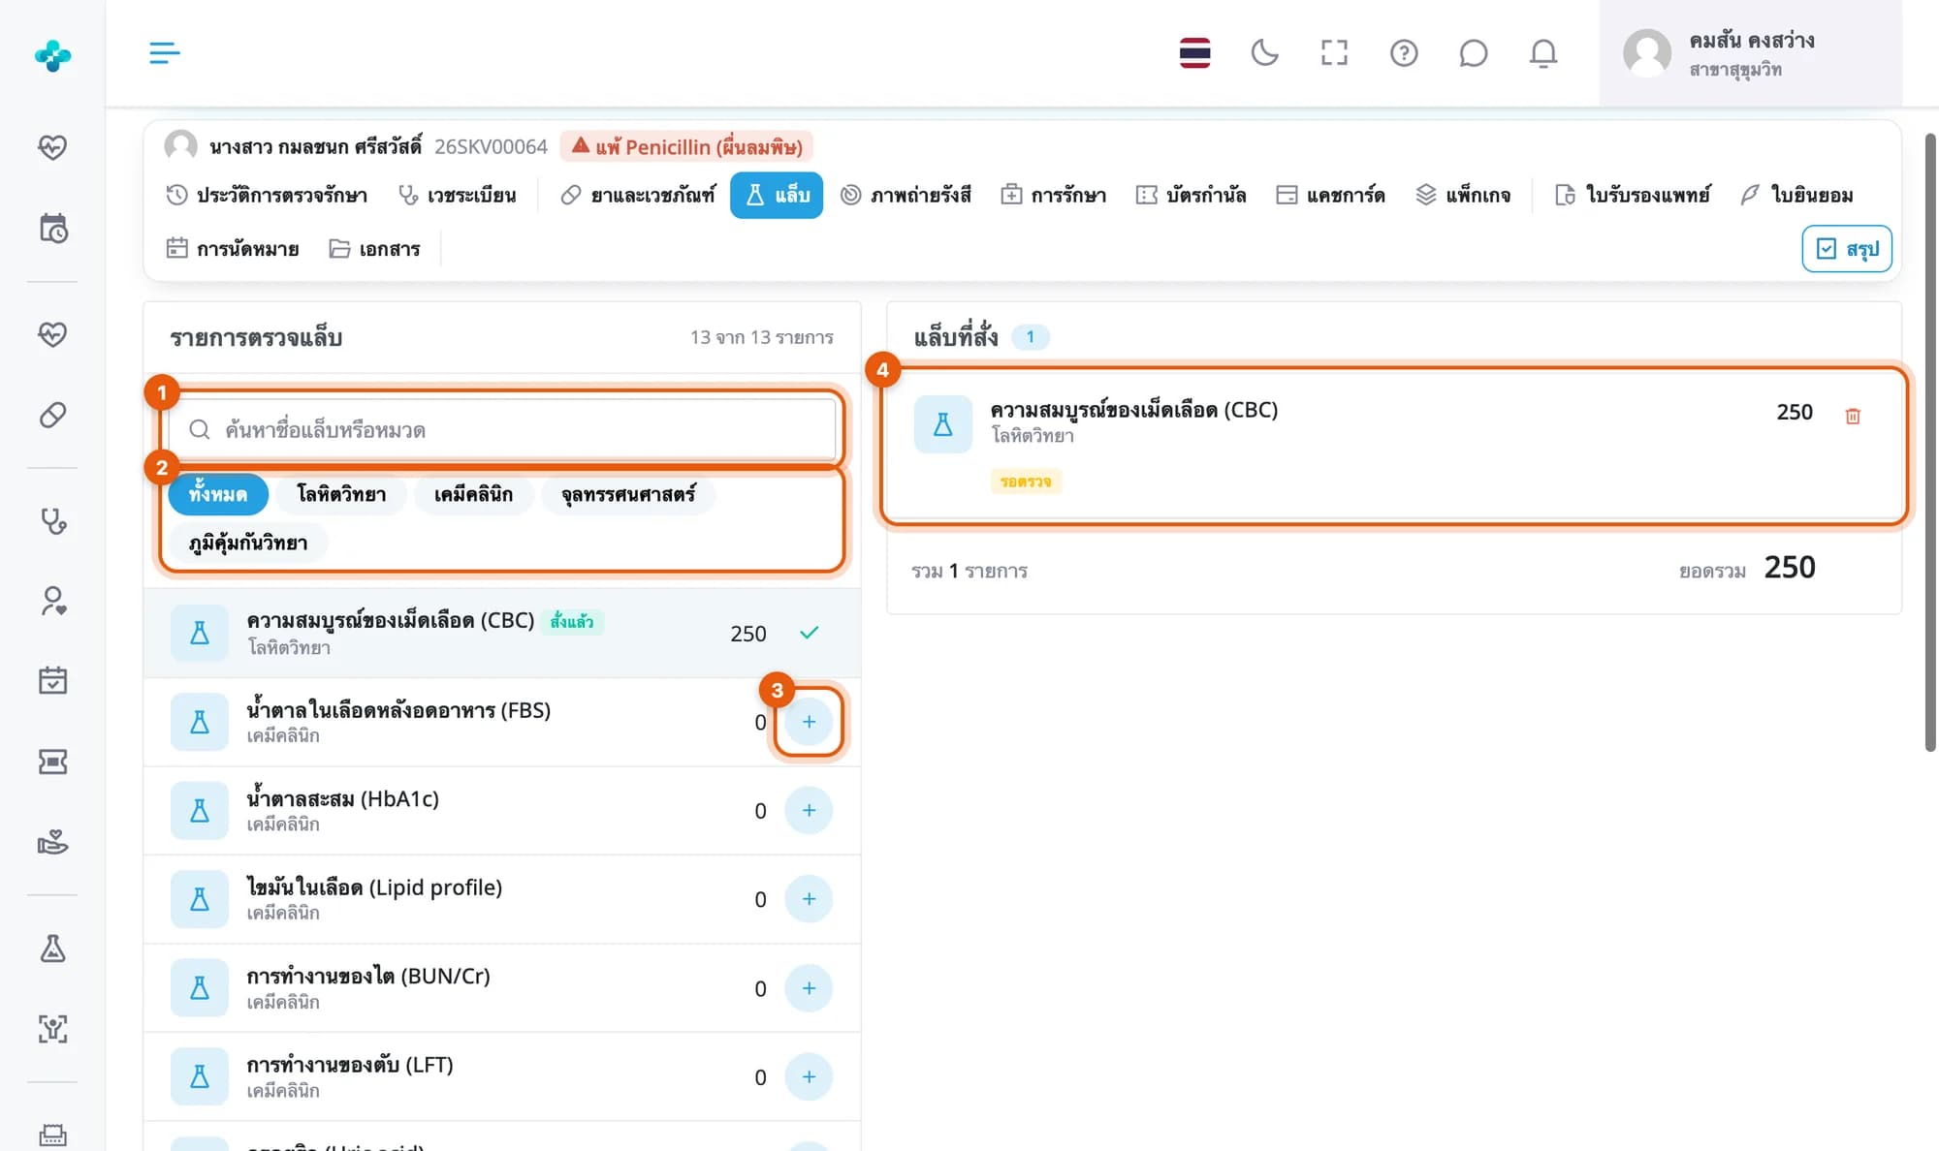Click the page vertical scrollbar
The height and width of the screenshot is (1151, 1939).
pyautogui.click(x=1930, y=441)
